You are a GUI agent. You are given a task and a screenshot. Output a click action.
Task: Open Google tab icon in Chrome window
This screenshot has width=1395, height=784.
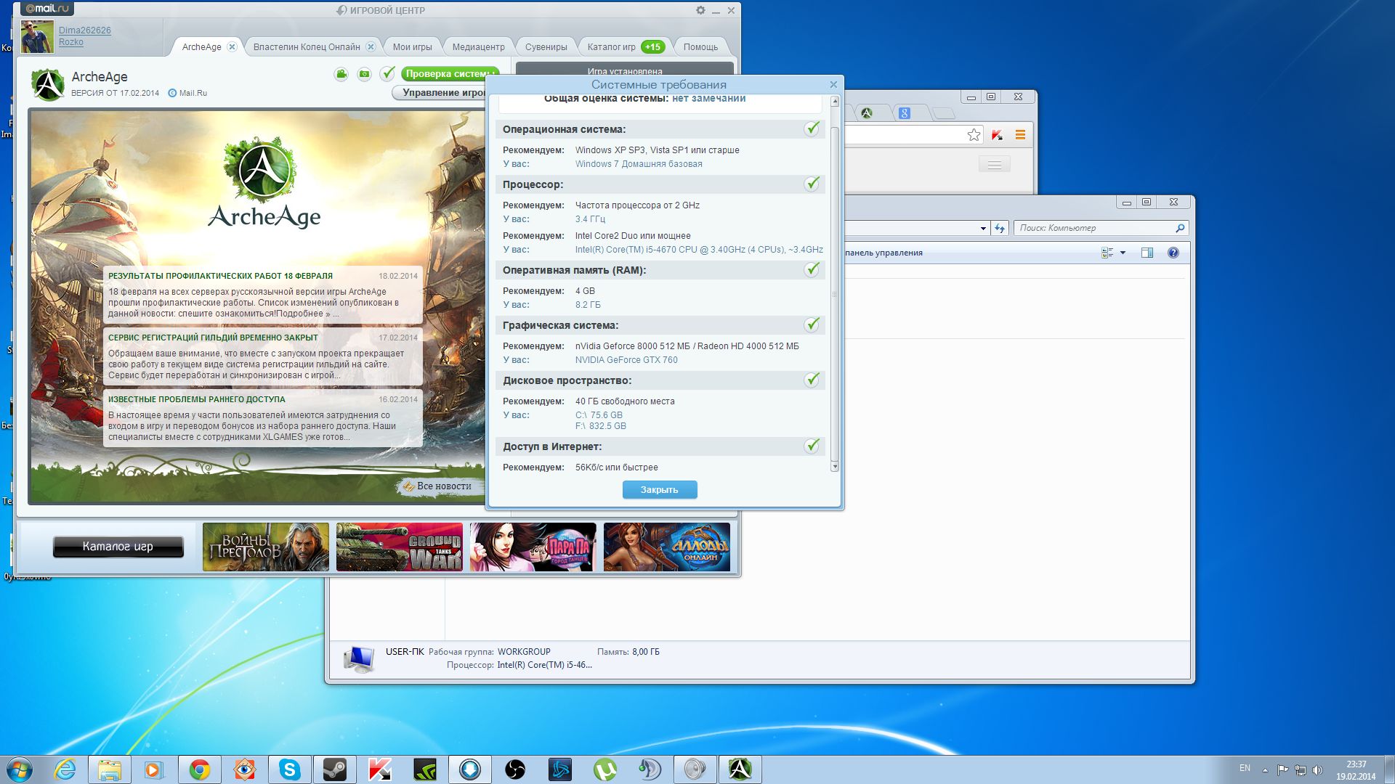[x=905, y=113]
